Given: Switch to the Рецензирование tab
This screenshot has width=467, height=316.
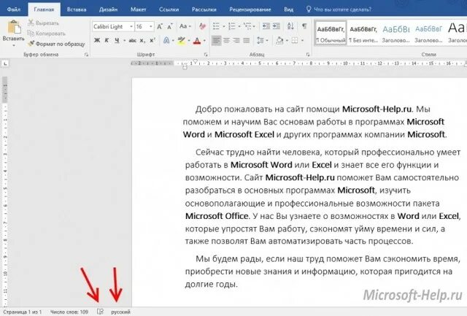Looking at the screenshot, I should pyautogui.click(x=250, y=9).
